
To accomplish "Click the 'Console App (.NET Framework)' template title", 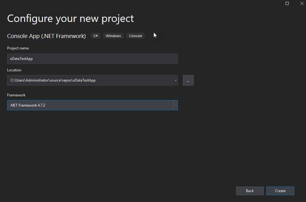I will (46, 36).
